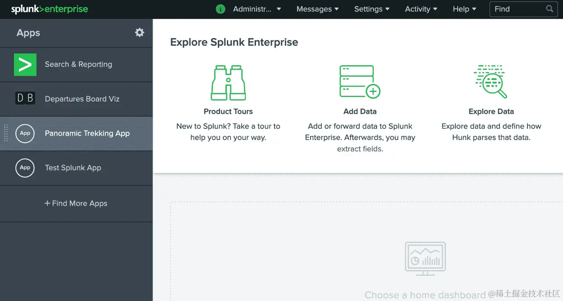
Task: Click the Add Data server icon
Action: [360, 82]
